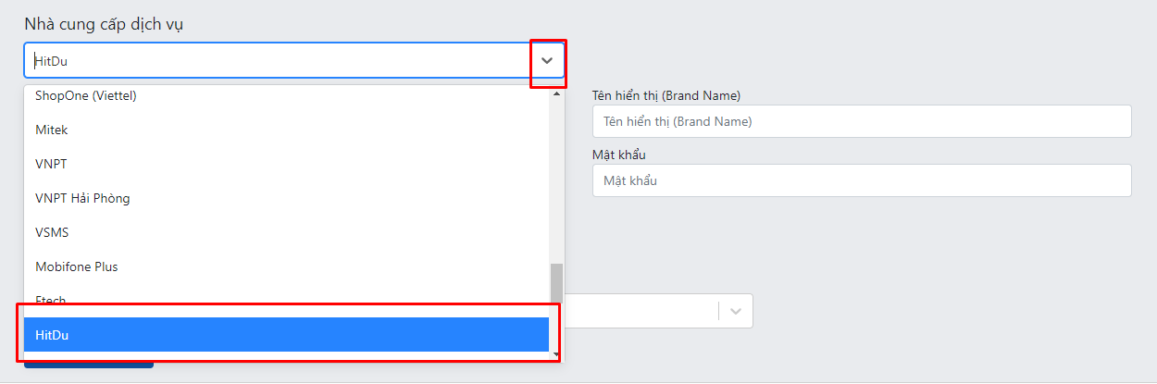Focus the Mật khẩu password field
This screenshot has width=1157, height=384.
coord(862,180)
